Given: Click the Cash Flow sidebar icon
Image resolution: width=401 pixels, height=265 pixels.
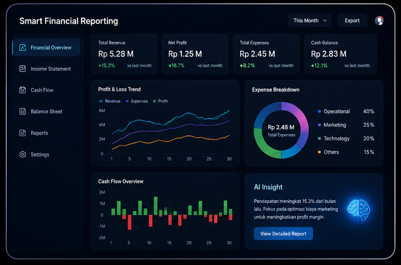Looking at the screenshot, I should pos(22,90).
